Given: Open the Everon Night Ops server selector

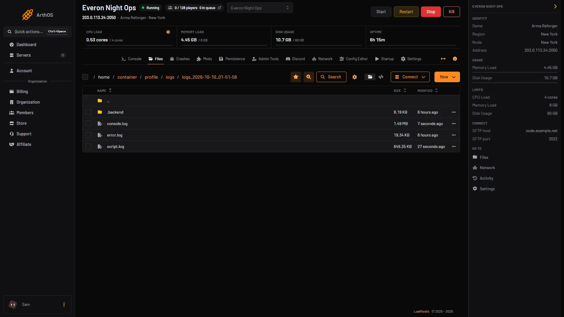Looking at the screenshot, I should point(260,8).
